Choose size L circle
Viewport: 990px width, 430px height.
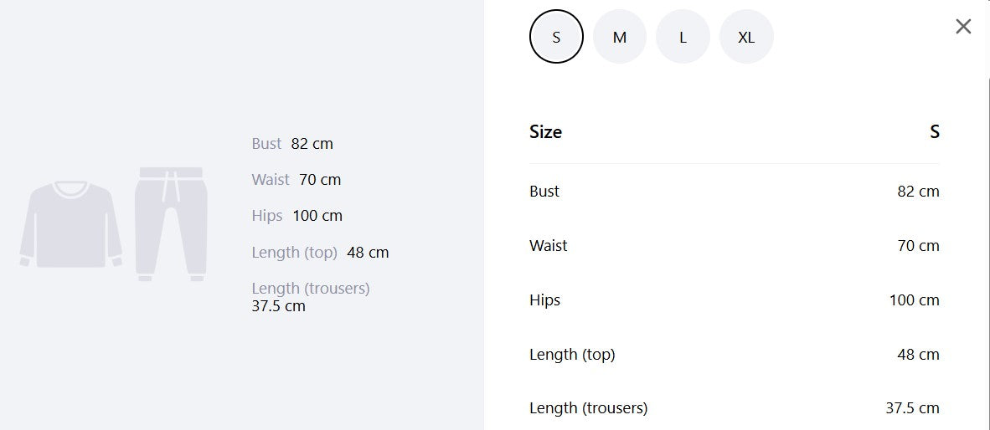pos(683,37)
